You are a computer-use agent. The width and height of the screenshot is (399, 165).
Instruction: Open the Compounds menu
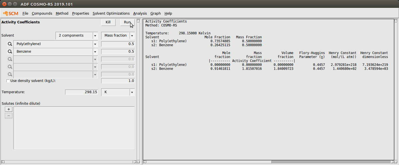[x=42, y=13]
